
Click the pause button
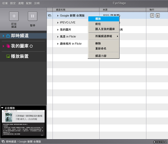pos(33,16)
